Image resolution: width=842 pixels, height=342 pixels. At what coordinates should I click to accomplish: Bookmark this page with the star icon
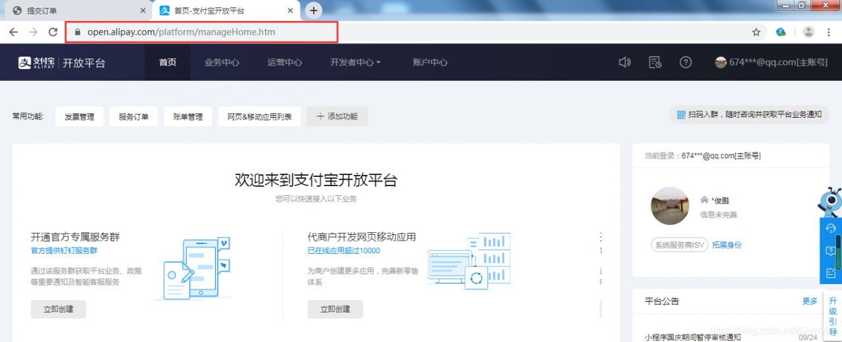(756, 32)
